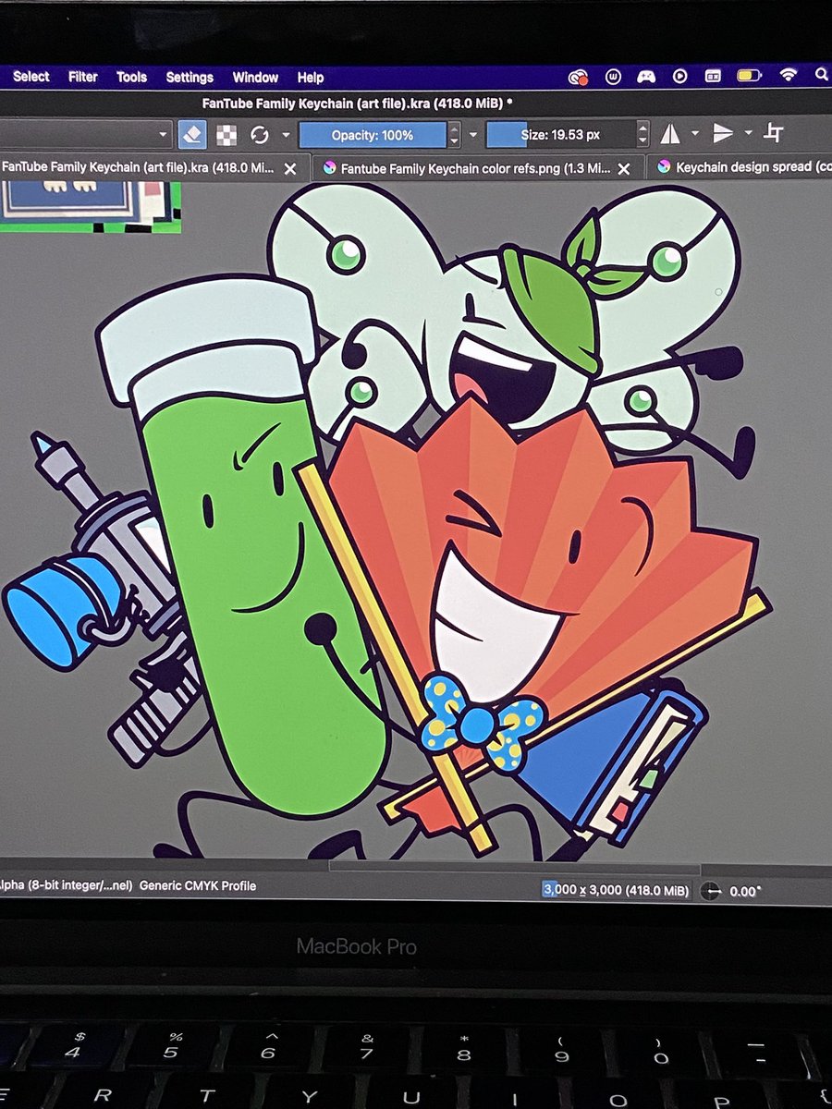
Task: Open the Wi-Fi menu bar icon
Action: (x=788, y=76)
